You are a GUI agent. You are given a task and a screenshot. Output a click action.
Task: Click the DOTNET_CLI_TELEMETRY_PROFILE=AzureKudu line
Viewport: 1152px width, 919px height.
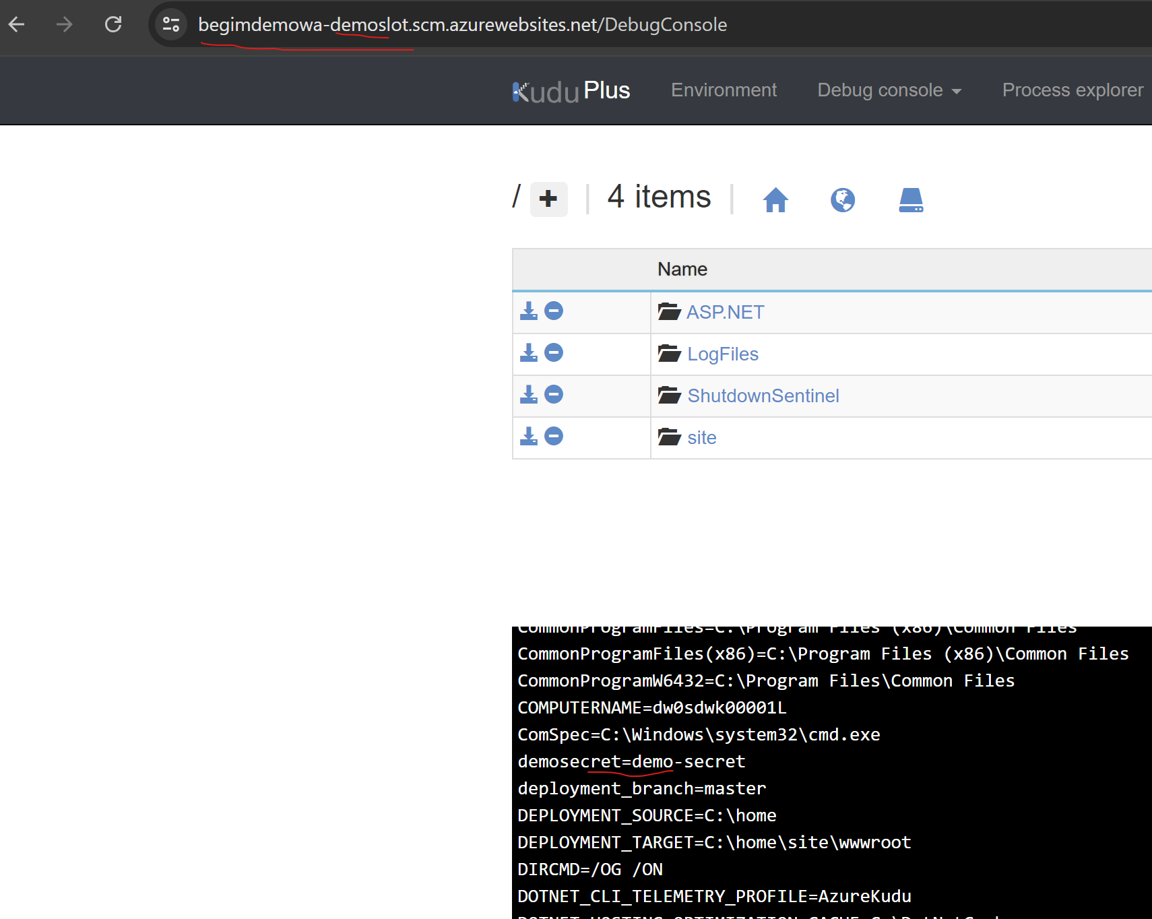tap(714, 896)
